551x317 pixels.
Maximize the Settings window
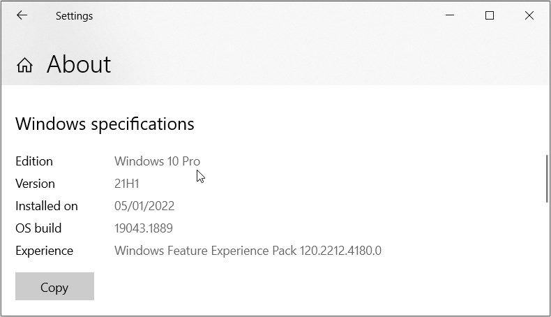[x=490, y=15]
